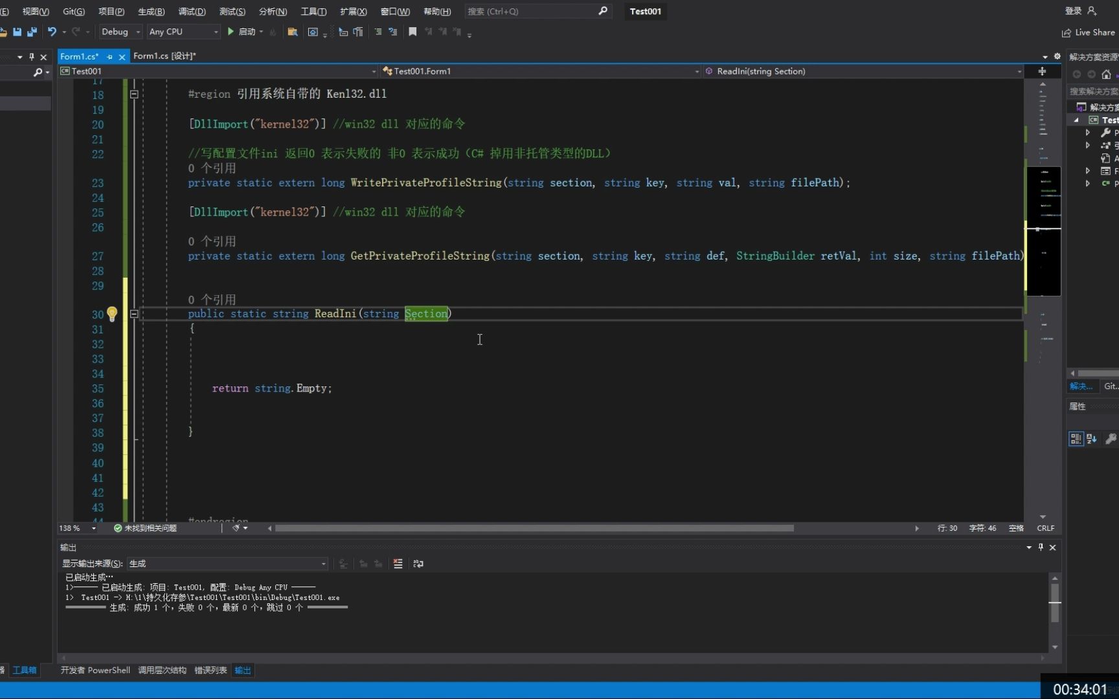Open the 生成(B) menu

[152, 12]
